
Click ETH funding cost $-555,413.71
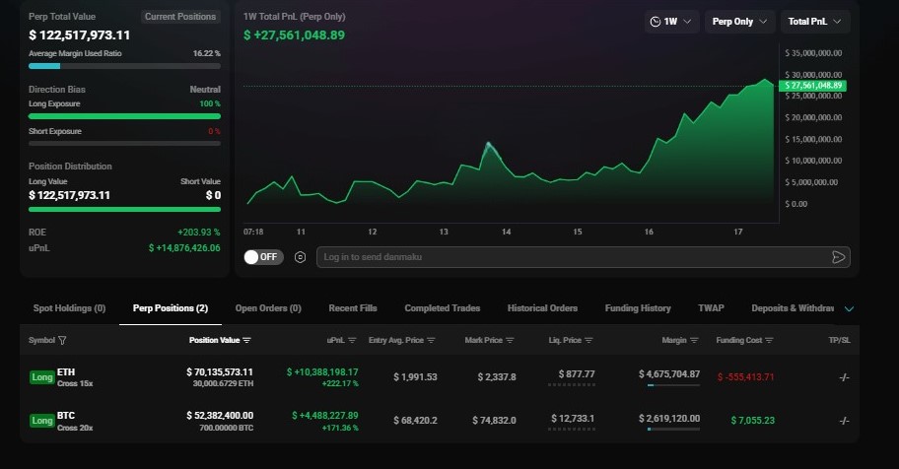[x=746, y=377]
